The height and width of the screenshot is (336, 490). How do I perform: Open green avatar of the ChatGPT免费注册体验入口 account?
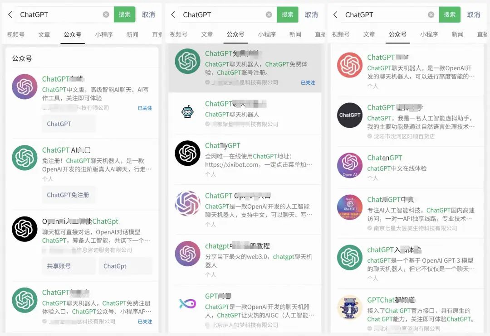coord(24,300)
